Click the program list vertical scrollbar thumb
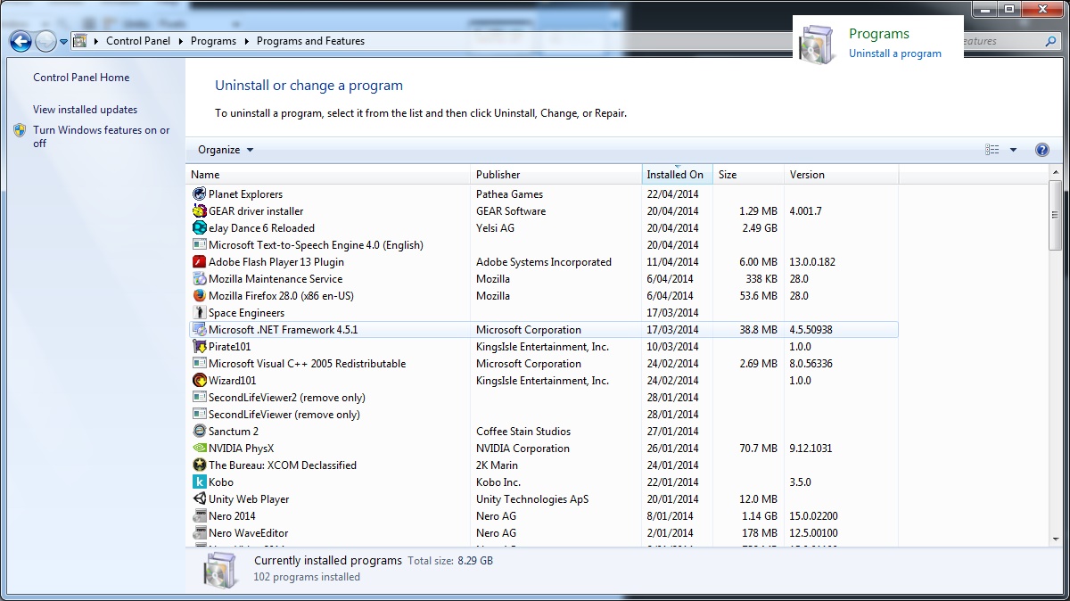Screen dimensions: 1070x601 (1055, 215)
